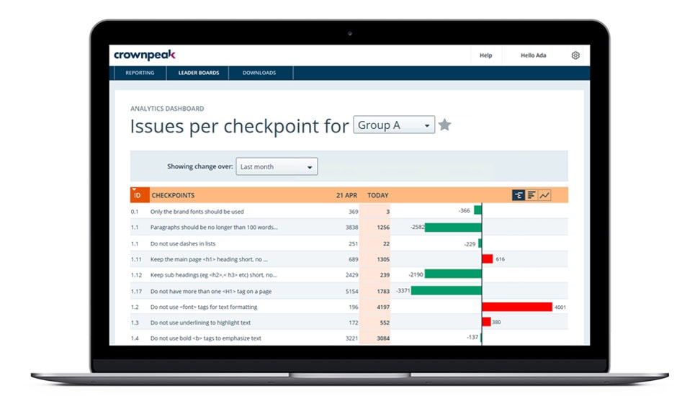The height and width of the screenshot is (396, 682).
Task: Click the settings gear icon
Action: pyautogui.click(x=575, y=55)
